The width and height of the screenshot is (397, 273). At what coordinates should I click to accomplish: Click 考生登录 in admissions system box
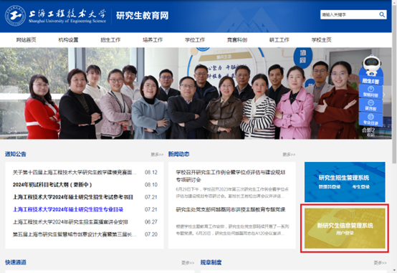360,187
